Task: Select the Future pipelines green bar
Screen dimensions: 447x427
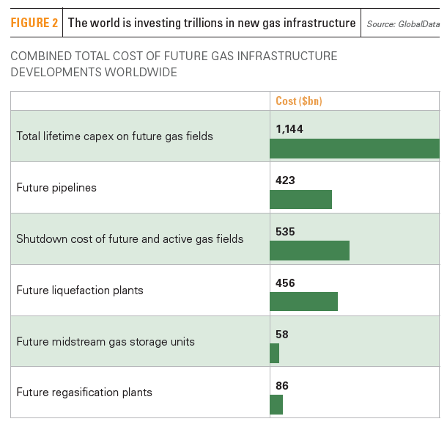Action: tap(300, 200)
